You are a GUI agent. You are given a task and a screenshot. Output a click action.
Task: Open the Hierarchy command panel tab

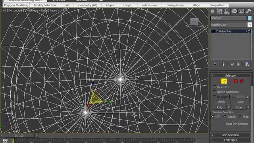227,11
